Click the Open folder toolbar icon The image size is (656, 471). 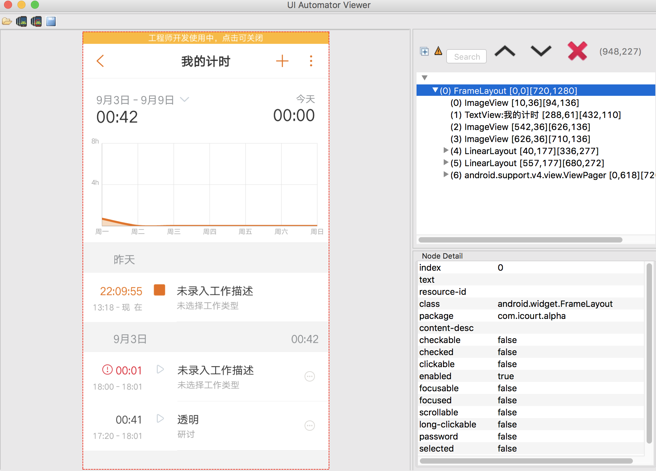(x=7, y=22)
